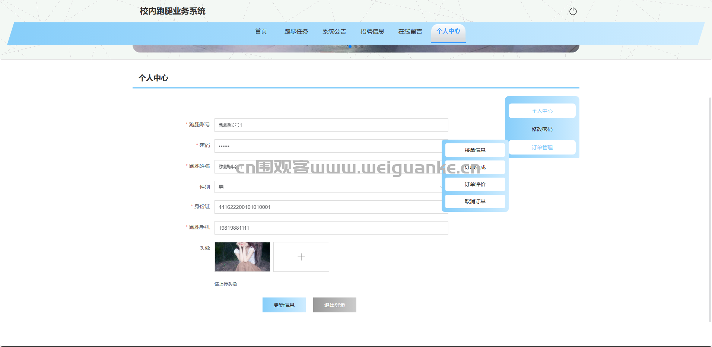Go to 首页 navigation tab

click(x=261, y=32)
